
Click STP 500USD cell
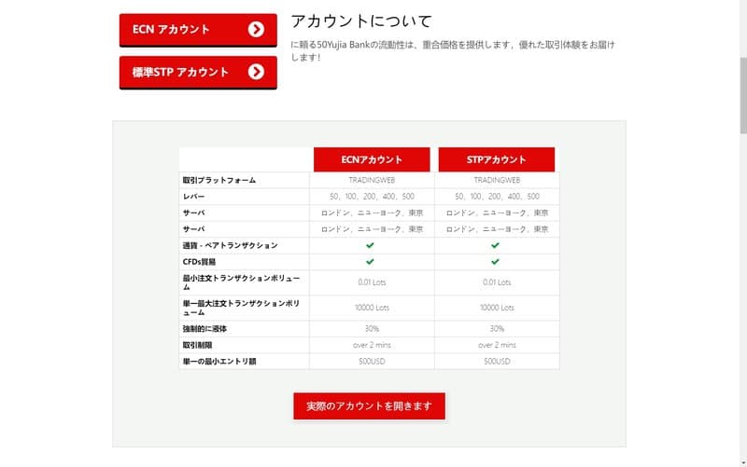497,362
